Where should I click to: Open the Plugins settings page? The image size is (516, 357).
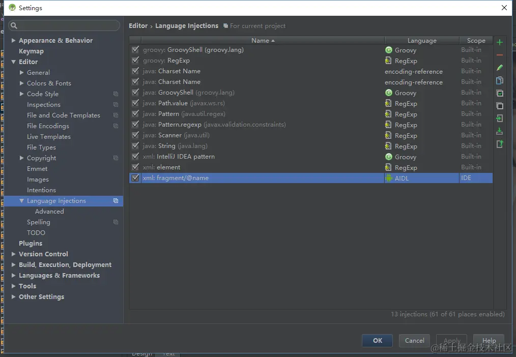31,244
